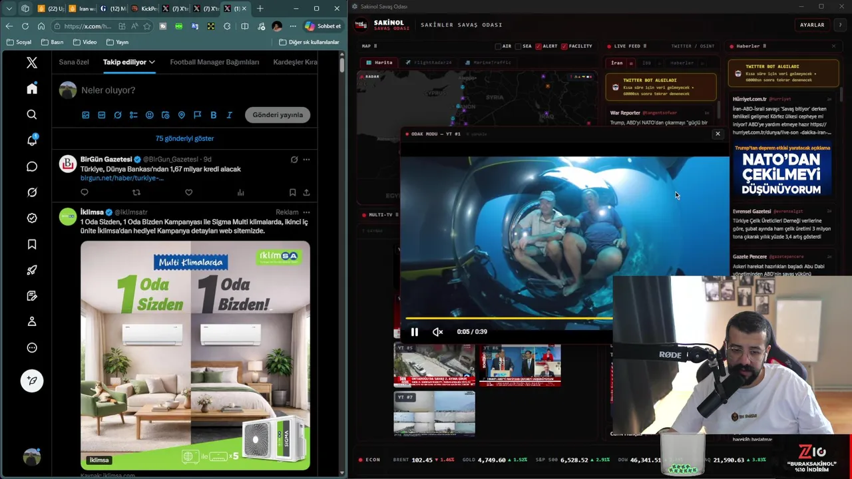This screenshot has height=479, width=852.
Task: Click the white compose post button
Action: pos(32,381)
